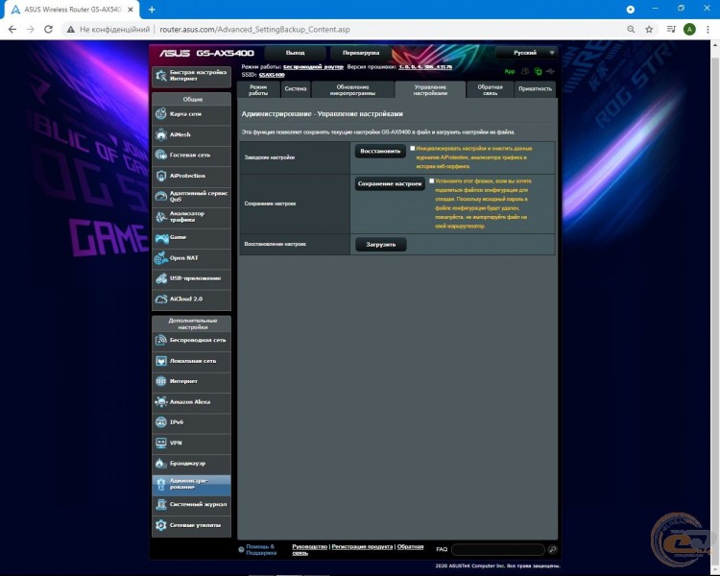Open the Chrome three-dot menu
720x576 pixels.
pos(708,30)
